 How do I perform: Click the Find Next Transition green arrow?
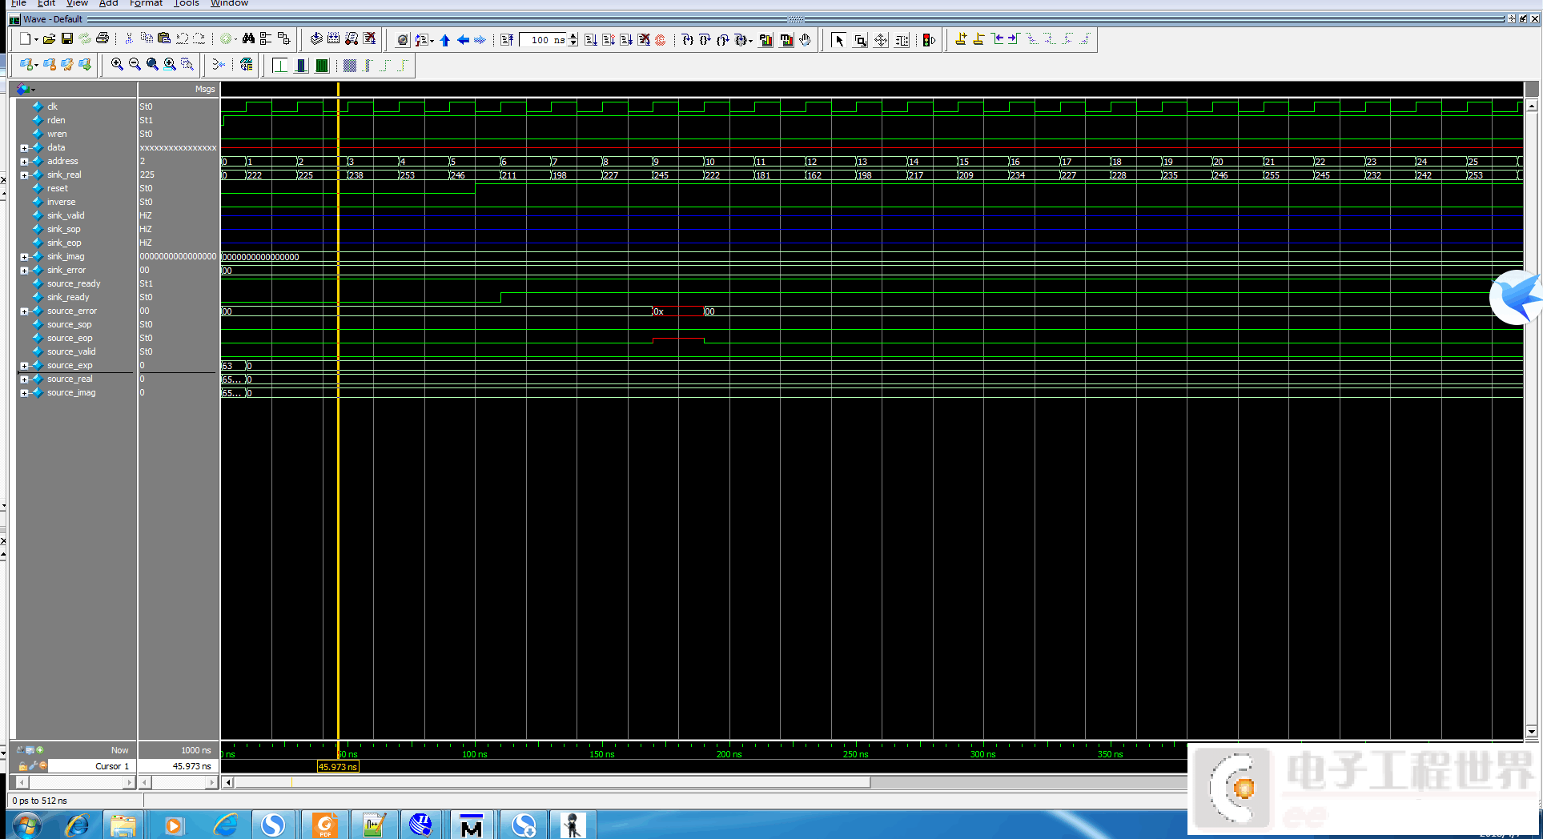(x=1014, y=38)
